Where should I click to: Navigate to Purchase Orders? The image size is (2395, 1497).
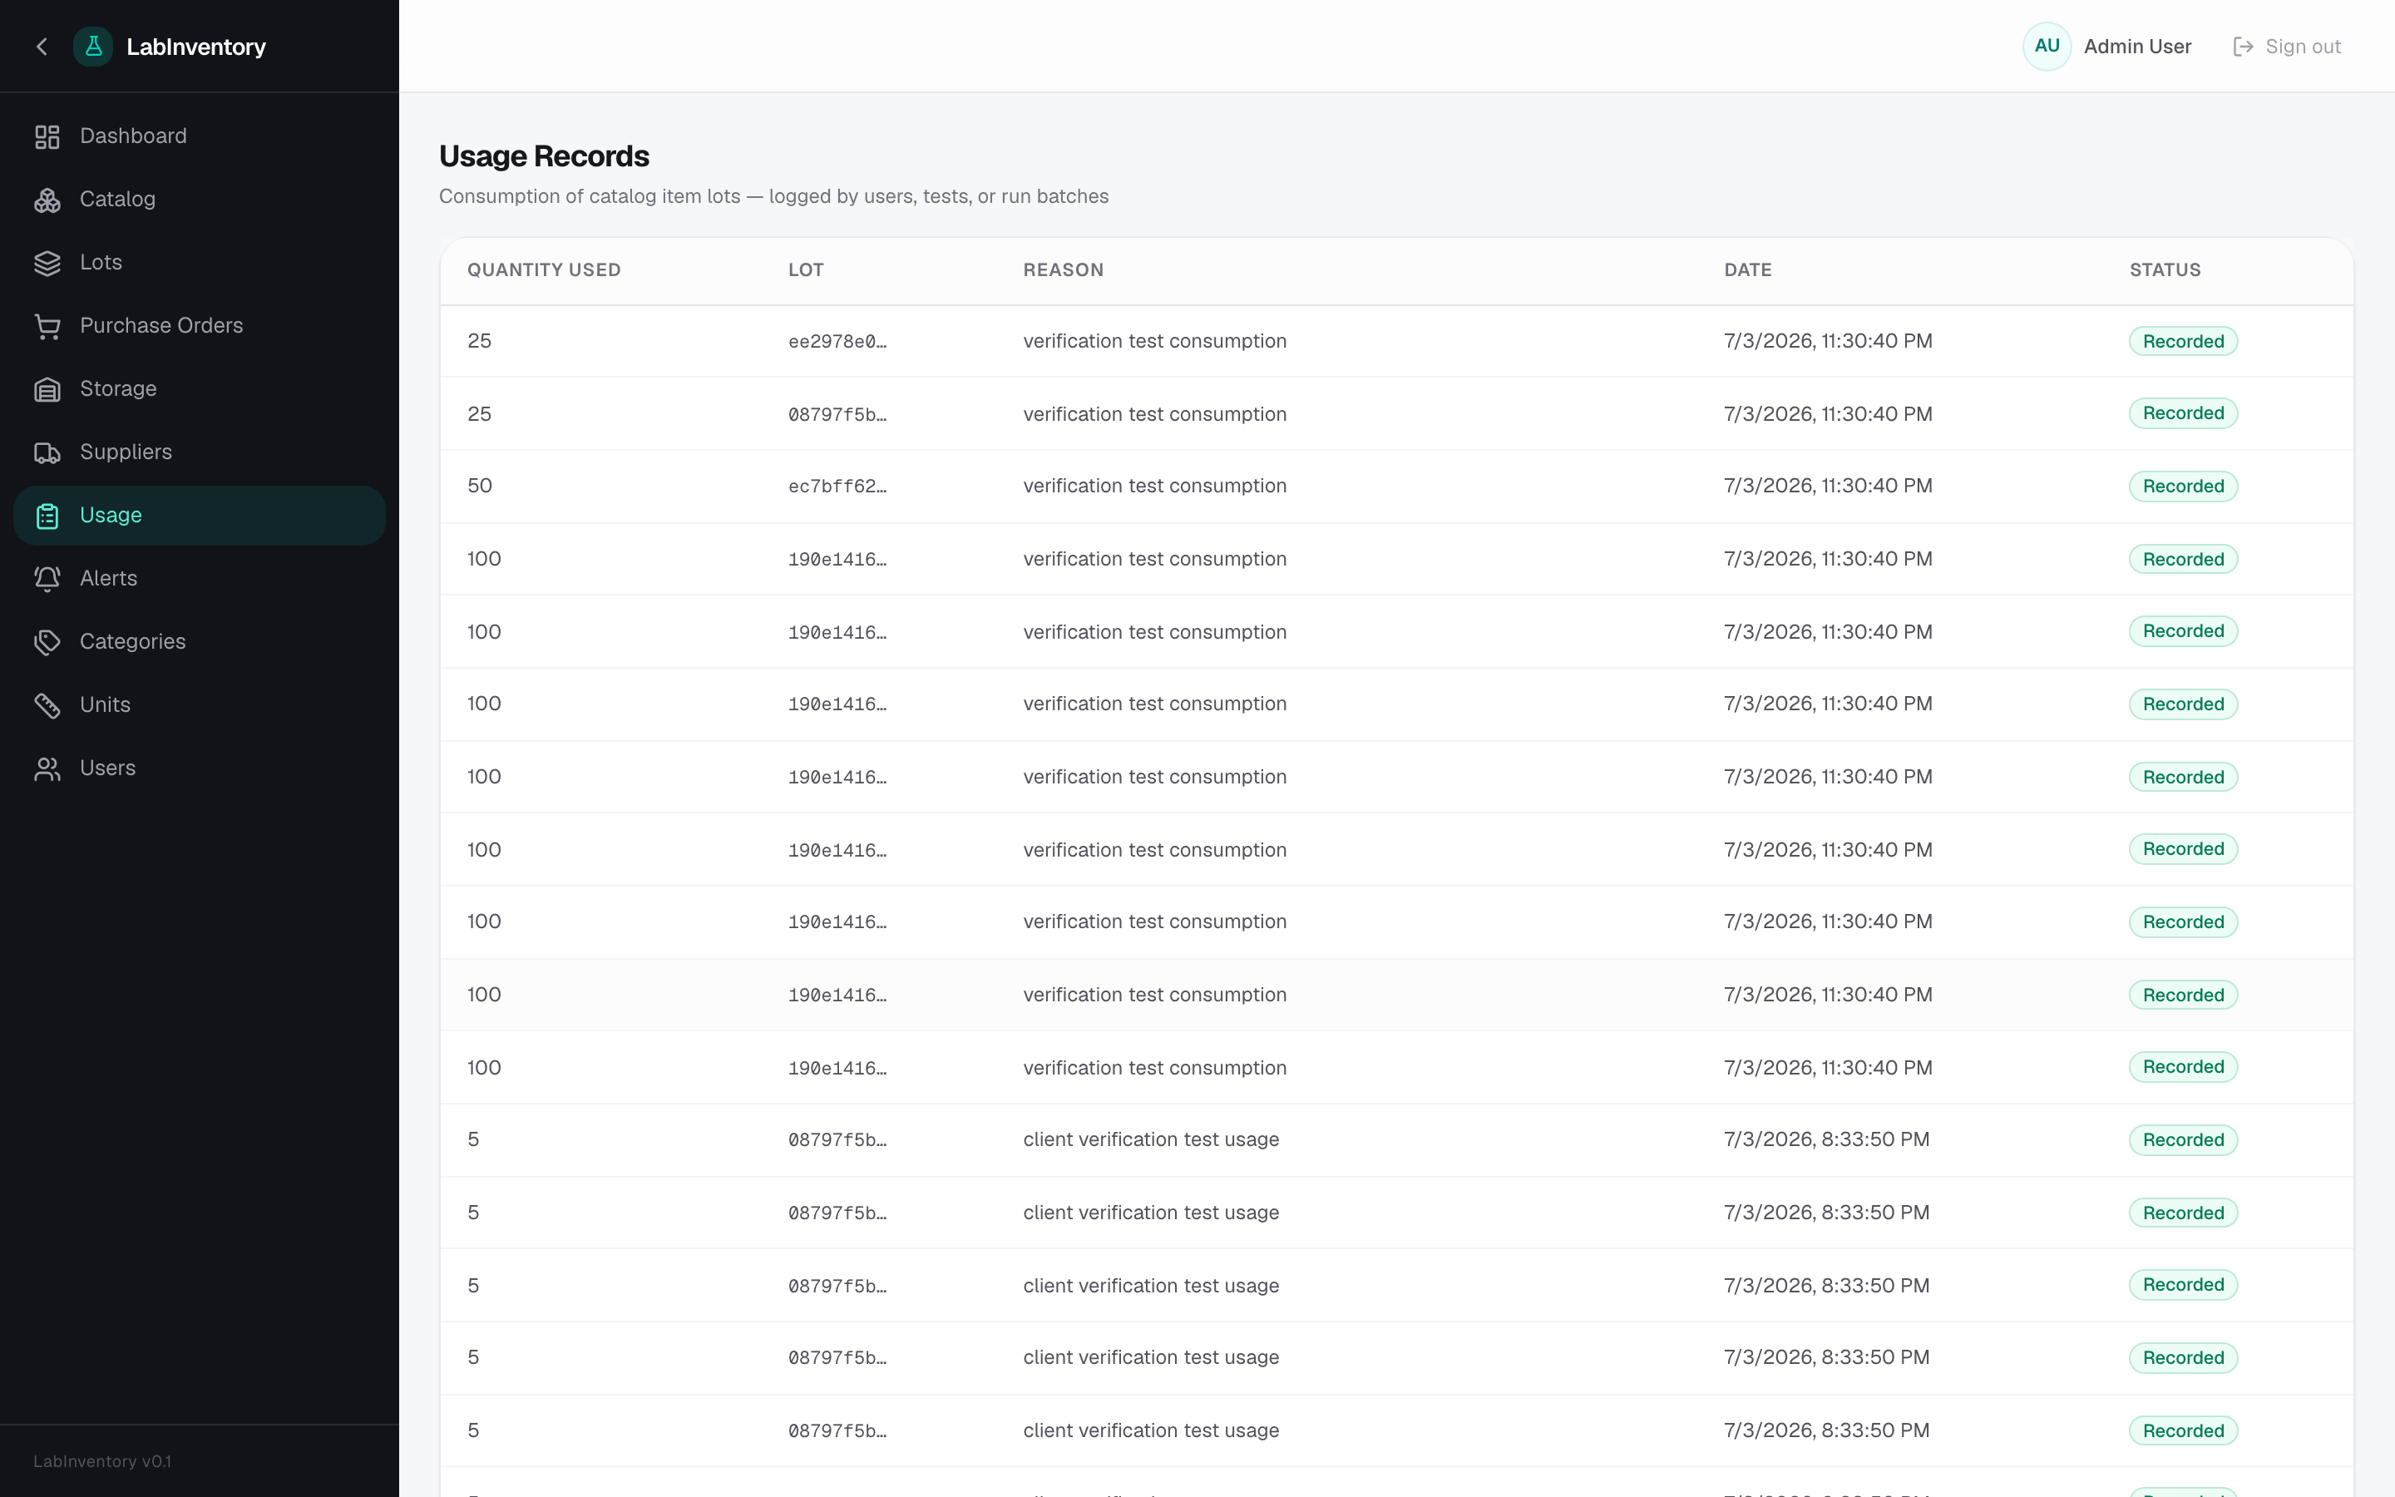pyautogui.click(x=199, y=326)
